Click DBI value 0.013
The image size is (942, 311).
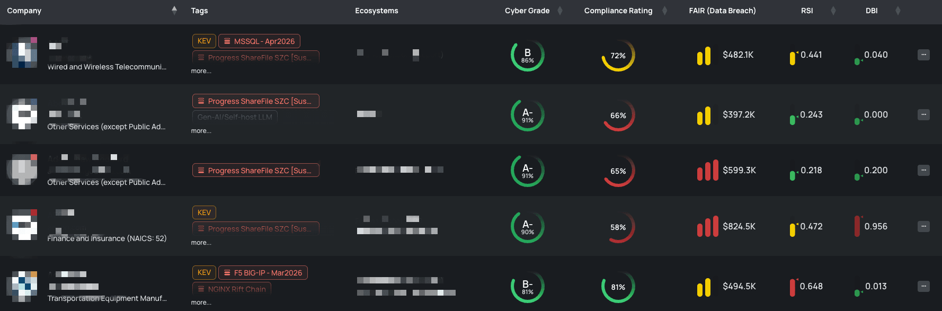876,286
